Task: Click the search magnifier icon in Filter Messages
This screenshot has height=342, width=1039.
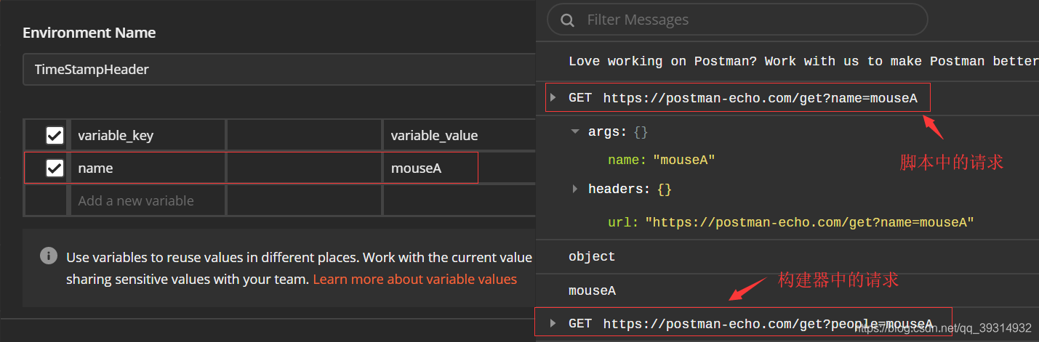Action: click(568, 20)
